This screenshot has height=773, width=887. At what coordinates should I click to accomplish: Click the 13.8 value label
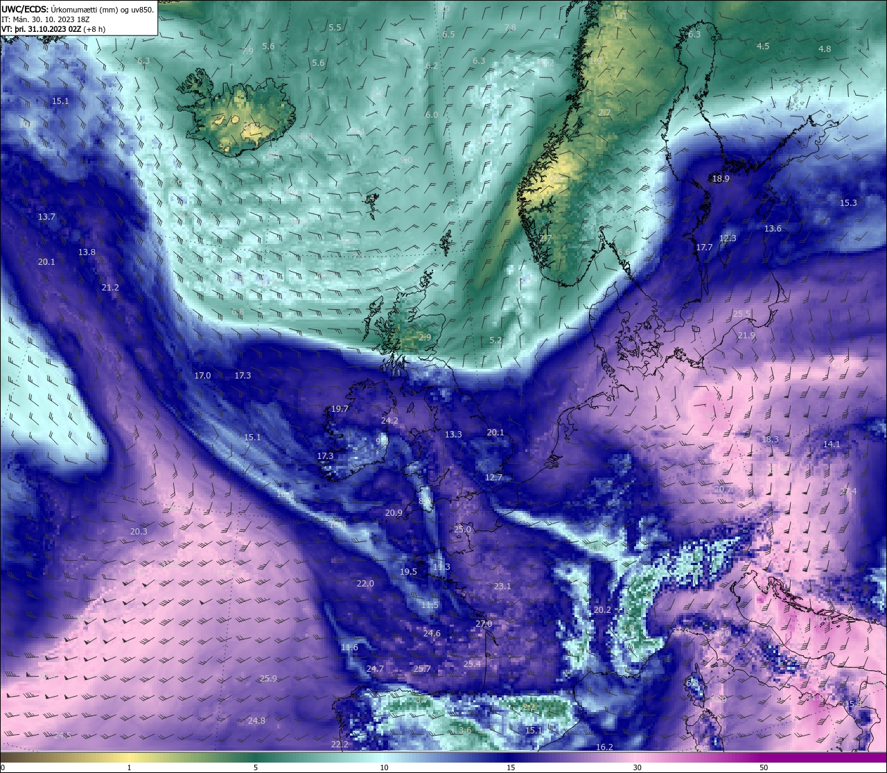(87, 252)
